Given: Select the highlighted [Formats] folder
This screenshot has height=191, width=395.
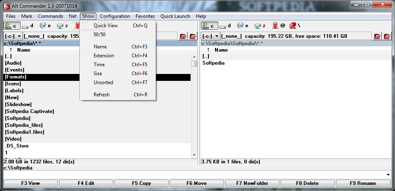Looking at the screenshot, I should click(97, 77).
